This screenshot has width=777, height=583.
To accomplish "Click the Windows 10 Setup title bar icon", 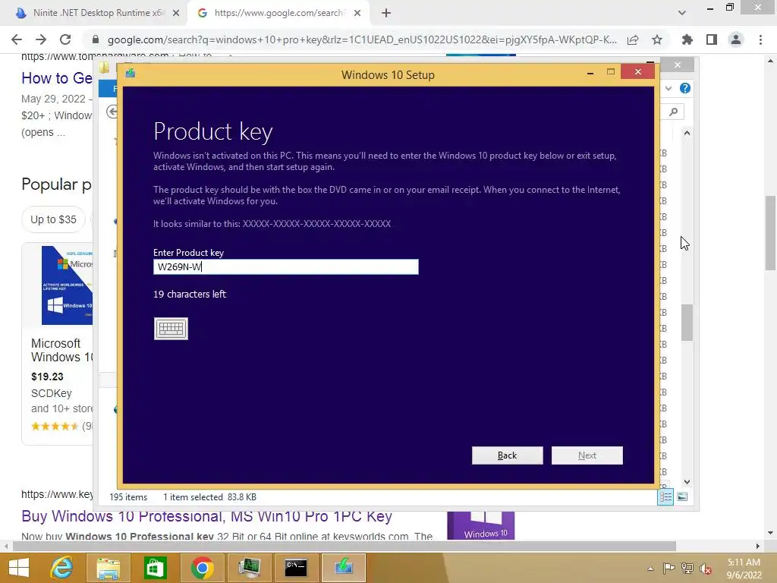I will 131,74.
